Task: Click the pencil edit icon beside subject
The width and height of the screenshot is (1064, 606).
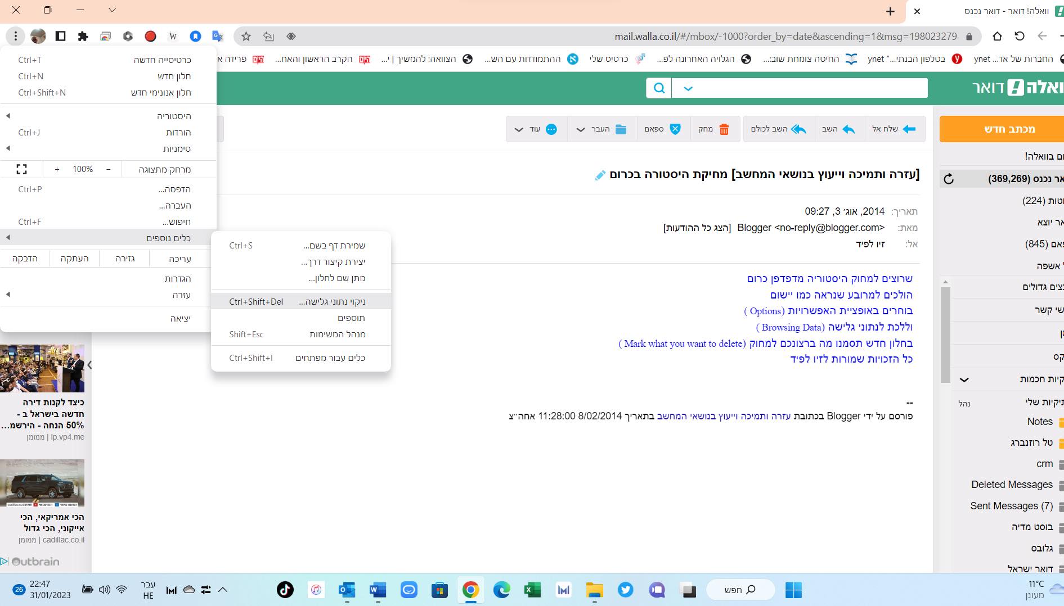Action: coord(600,175)
